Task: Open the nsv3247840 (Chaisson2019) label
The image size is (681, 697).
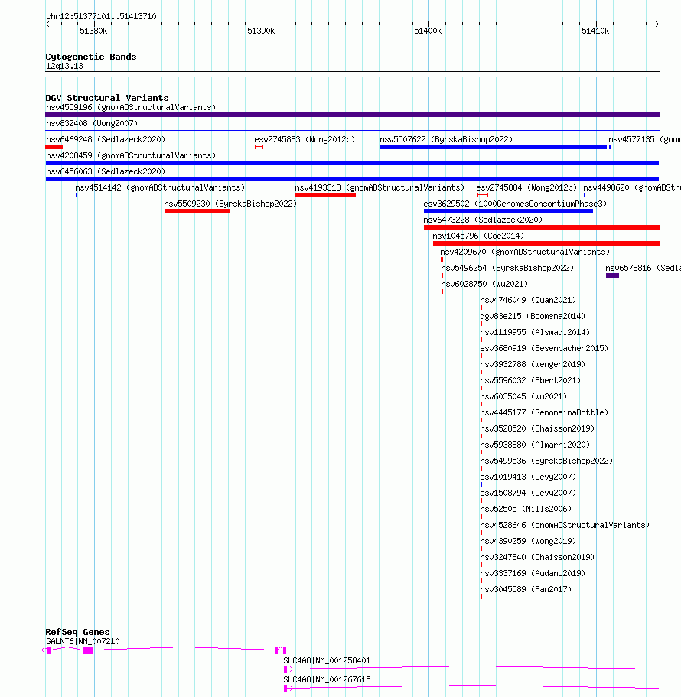Action: click(537, 557)
